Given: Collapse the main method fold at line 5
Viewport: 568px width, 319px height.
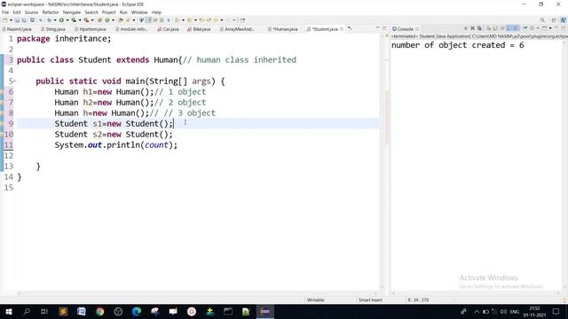Looking at the screenshot, I should click(x=14, y=81).
